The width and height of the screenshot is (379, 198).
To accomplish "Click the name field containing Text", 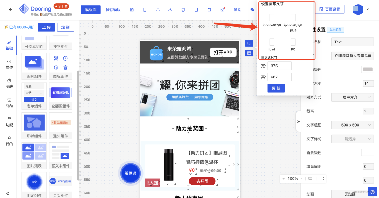I will (x=352, y=42).
